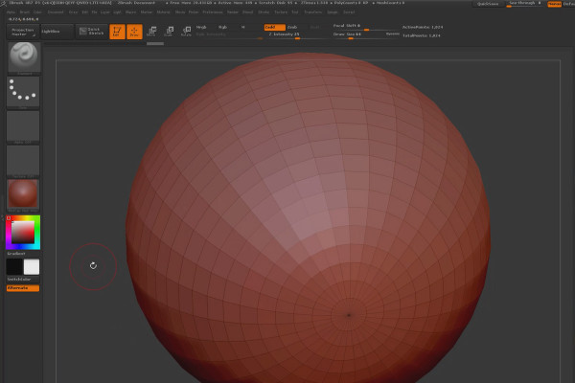
Task: Open the LightBox browser
Action: click(x=57, y=32)
